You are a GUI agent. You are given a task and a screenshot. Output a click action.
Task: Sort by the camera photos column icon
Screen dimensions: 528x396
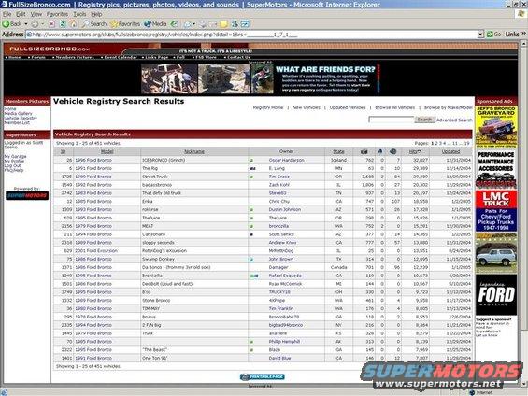point(364,151)
